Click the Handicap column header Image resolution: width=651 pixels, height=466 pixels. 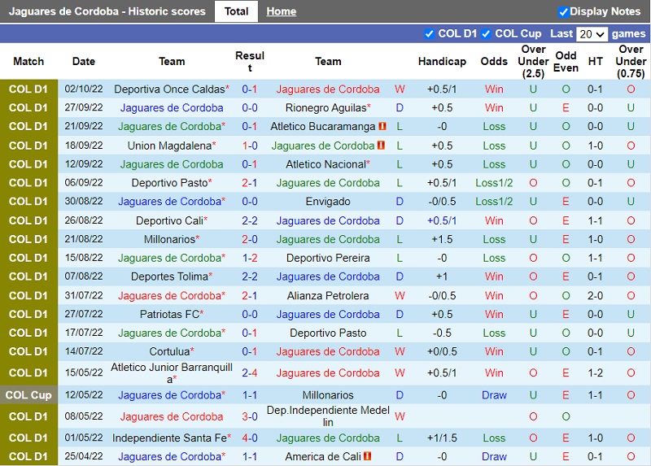coord(442,62)
